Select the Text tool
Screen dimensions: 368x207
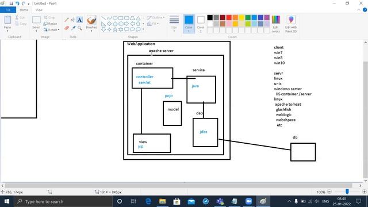(x=79, y=20)
